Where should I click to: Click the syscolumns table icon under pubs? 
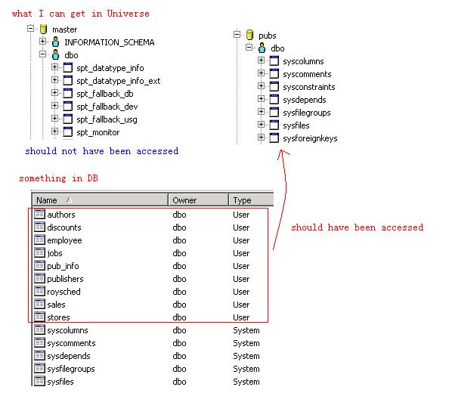pos(274,60)
